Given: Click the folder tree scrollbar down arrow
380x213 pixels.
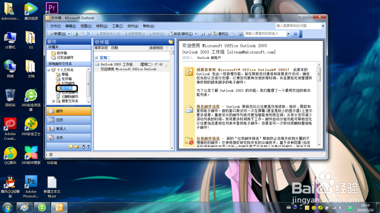Looking at the screenshot, I should 89,102.
